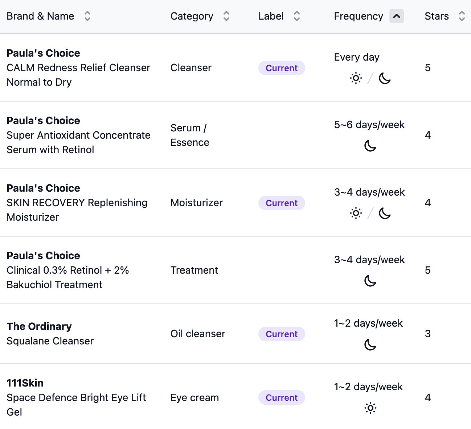
Task: Select CALM Redness Relief Cleanser product name
Action: coord(78,75)
